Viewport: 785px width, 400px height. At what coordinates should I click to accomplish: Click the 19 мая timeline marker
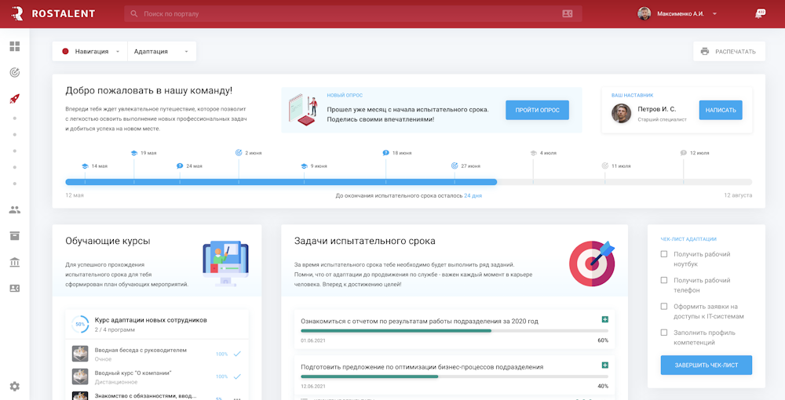click(x=133, y=153)
